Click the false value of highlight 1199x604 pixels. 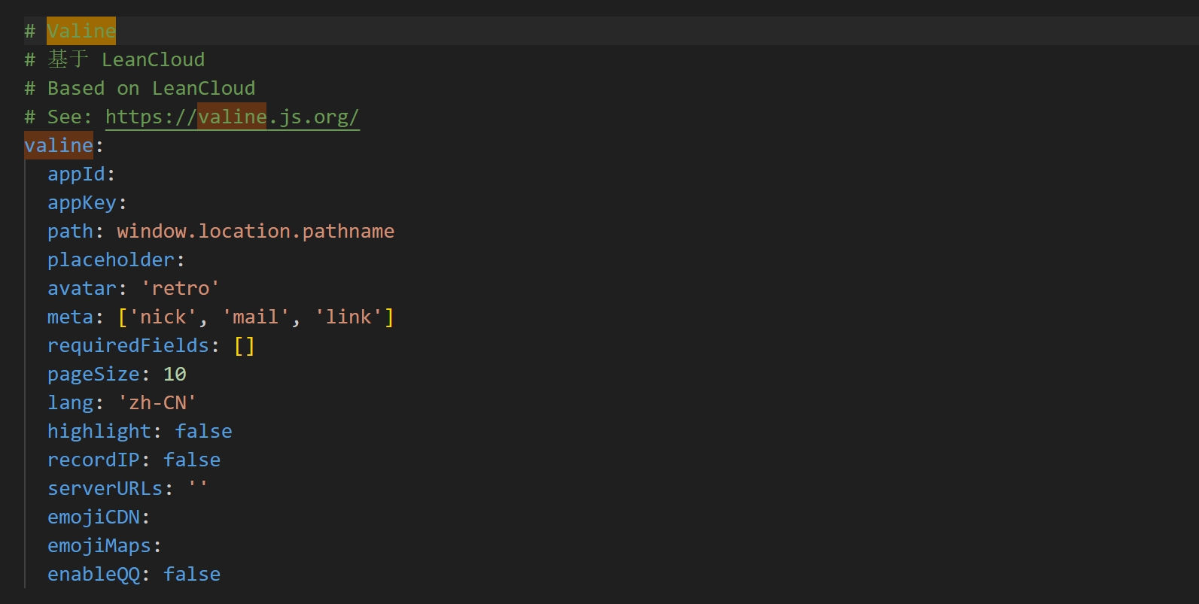(x=203, y=432)
